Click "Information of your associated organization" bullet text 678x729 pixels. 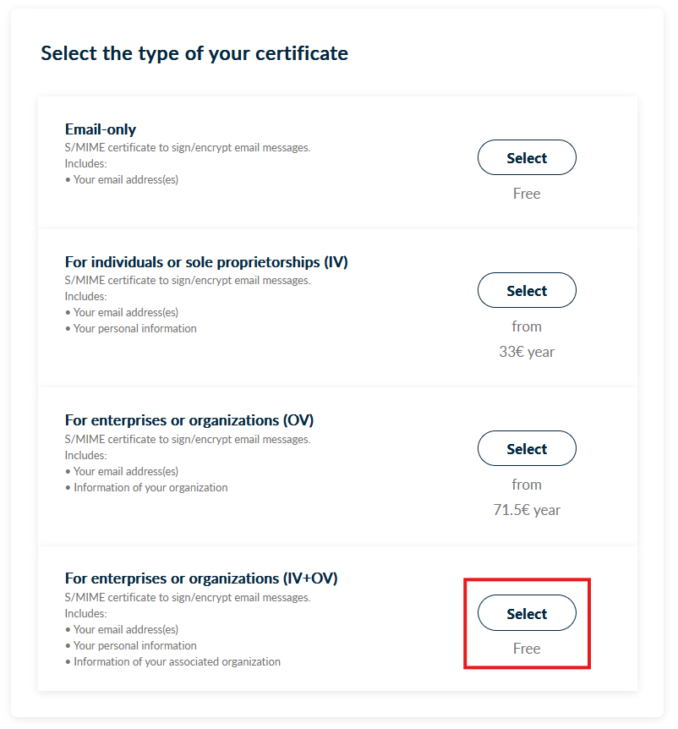(x=177, y=661)
